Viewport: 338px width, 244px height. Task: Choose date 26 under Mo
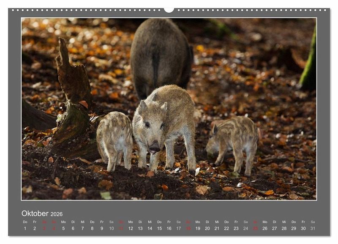(265, 228)
